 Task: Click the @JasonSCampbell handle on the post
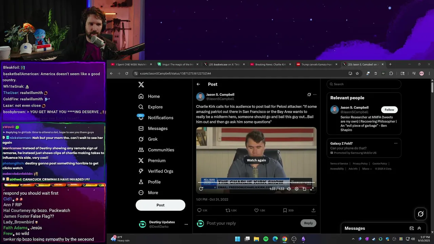click(220, 99)
